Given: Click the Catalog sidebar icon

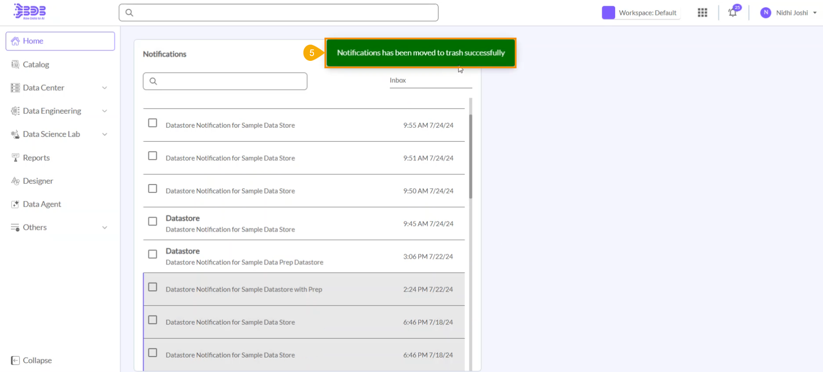Looking at the screenshot, I should click(x=15, y=64).
